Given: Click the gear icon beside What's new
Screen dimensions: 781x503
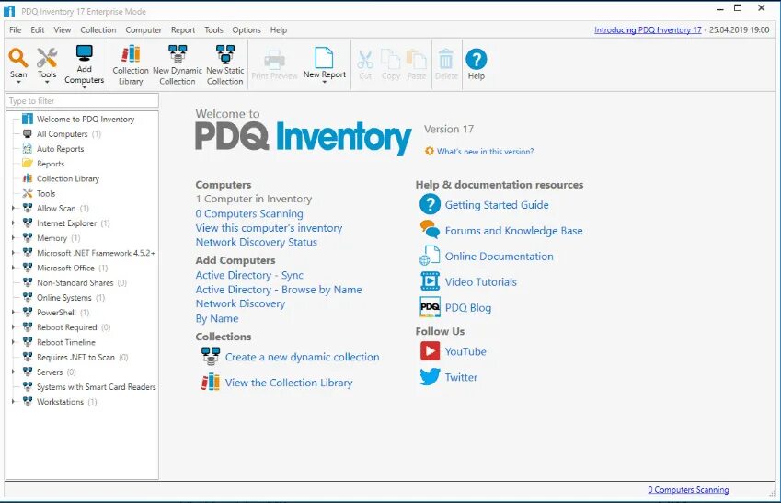Looking at the screenshot, I should point(430,151).
